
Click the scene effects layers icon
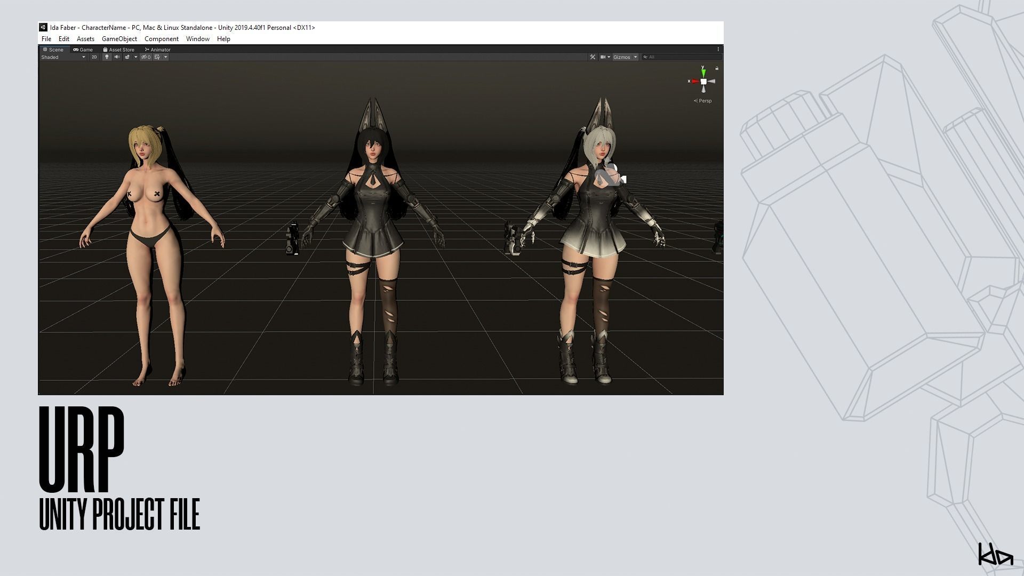(127, 57)
